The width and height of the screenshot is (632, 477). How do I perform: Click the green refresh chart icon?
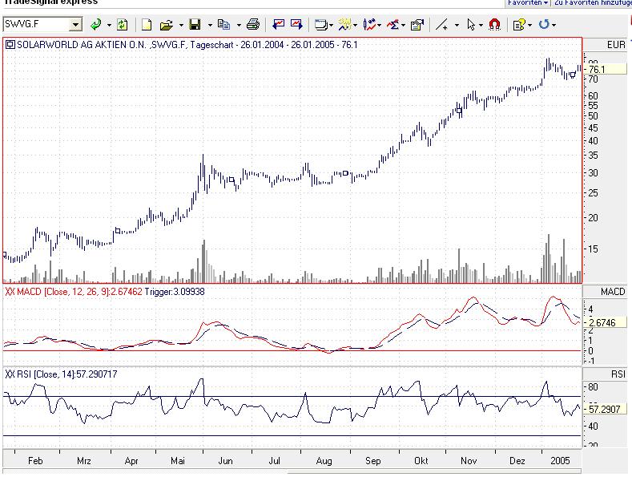click(122, 25)
